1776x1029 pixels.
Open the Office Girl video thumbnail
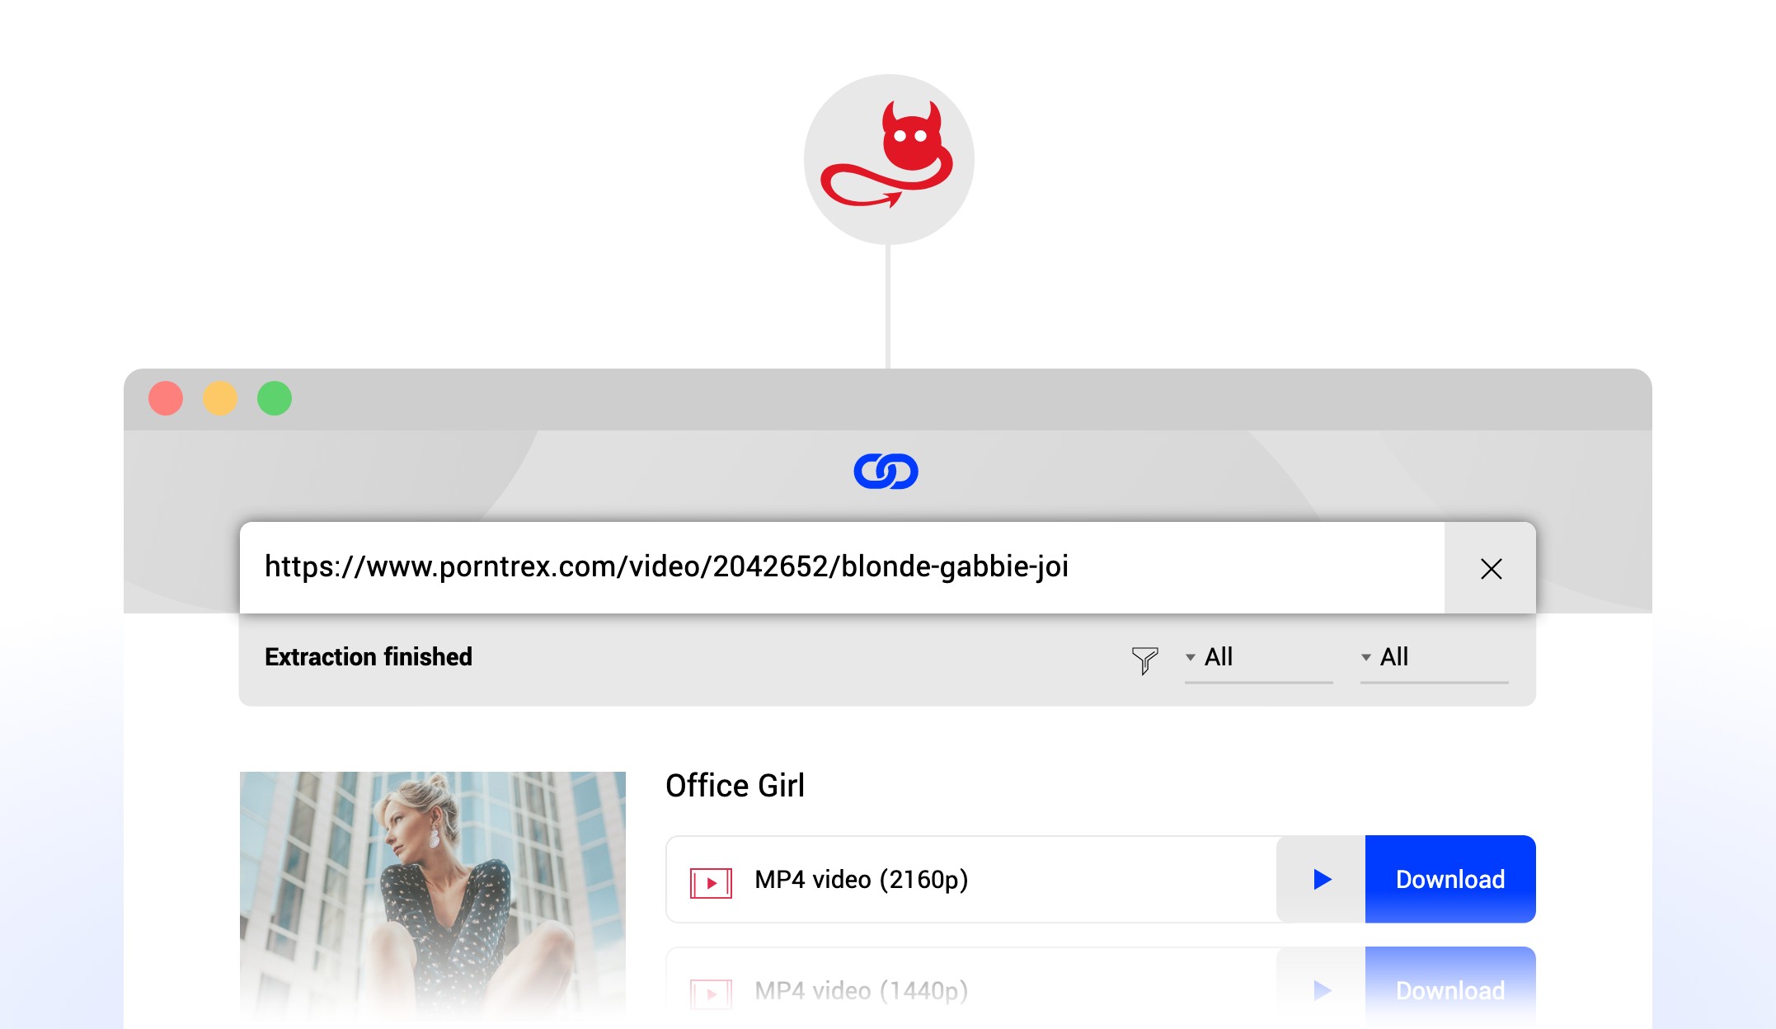433,897
